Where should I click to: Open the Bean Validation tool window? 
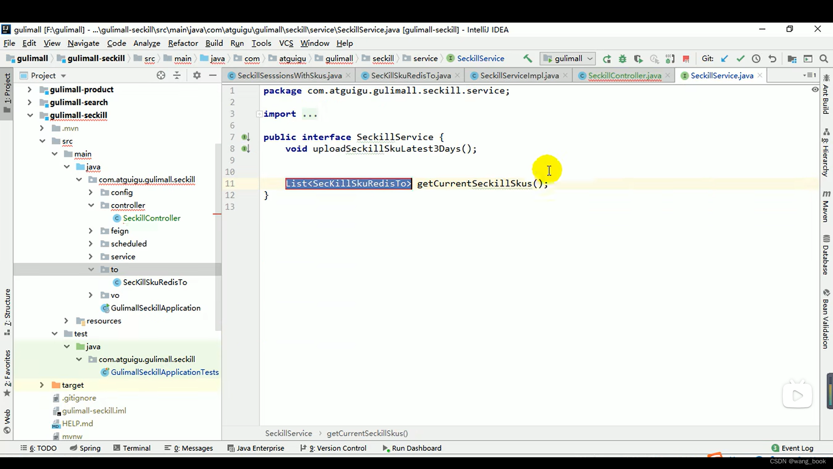tap(826, 319)
